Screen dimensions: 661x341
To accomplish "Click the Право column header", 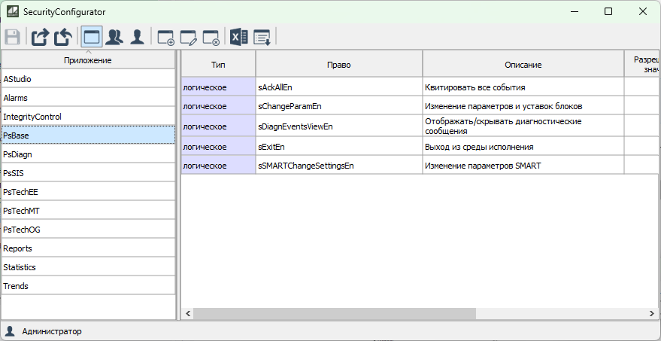I will 338,65.
